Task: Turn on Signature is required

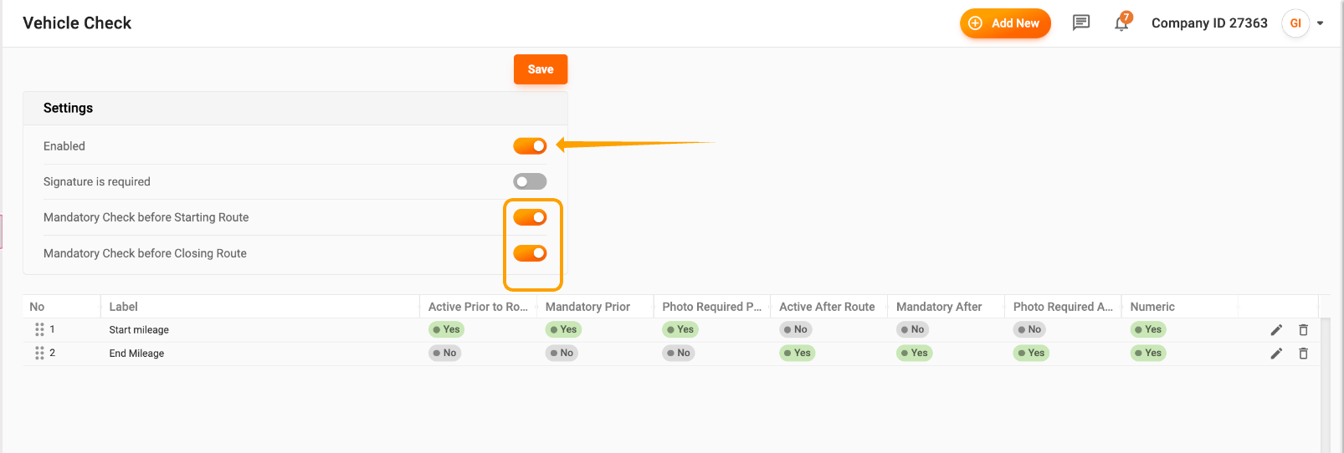Action: 530,181
